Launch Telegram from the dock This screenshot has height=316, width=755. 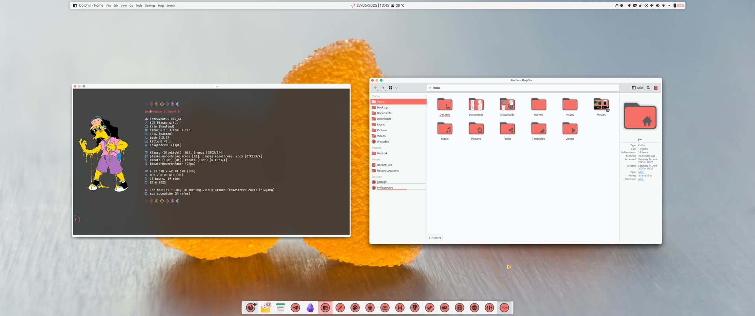click(295, 308)
